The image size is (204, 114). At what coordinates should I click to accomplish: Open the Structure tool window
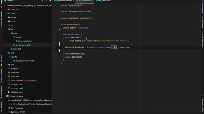[x=1, y=60]
